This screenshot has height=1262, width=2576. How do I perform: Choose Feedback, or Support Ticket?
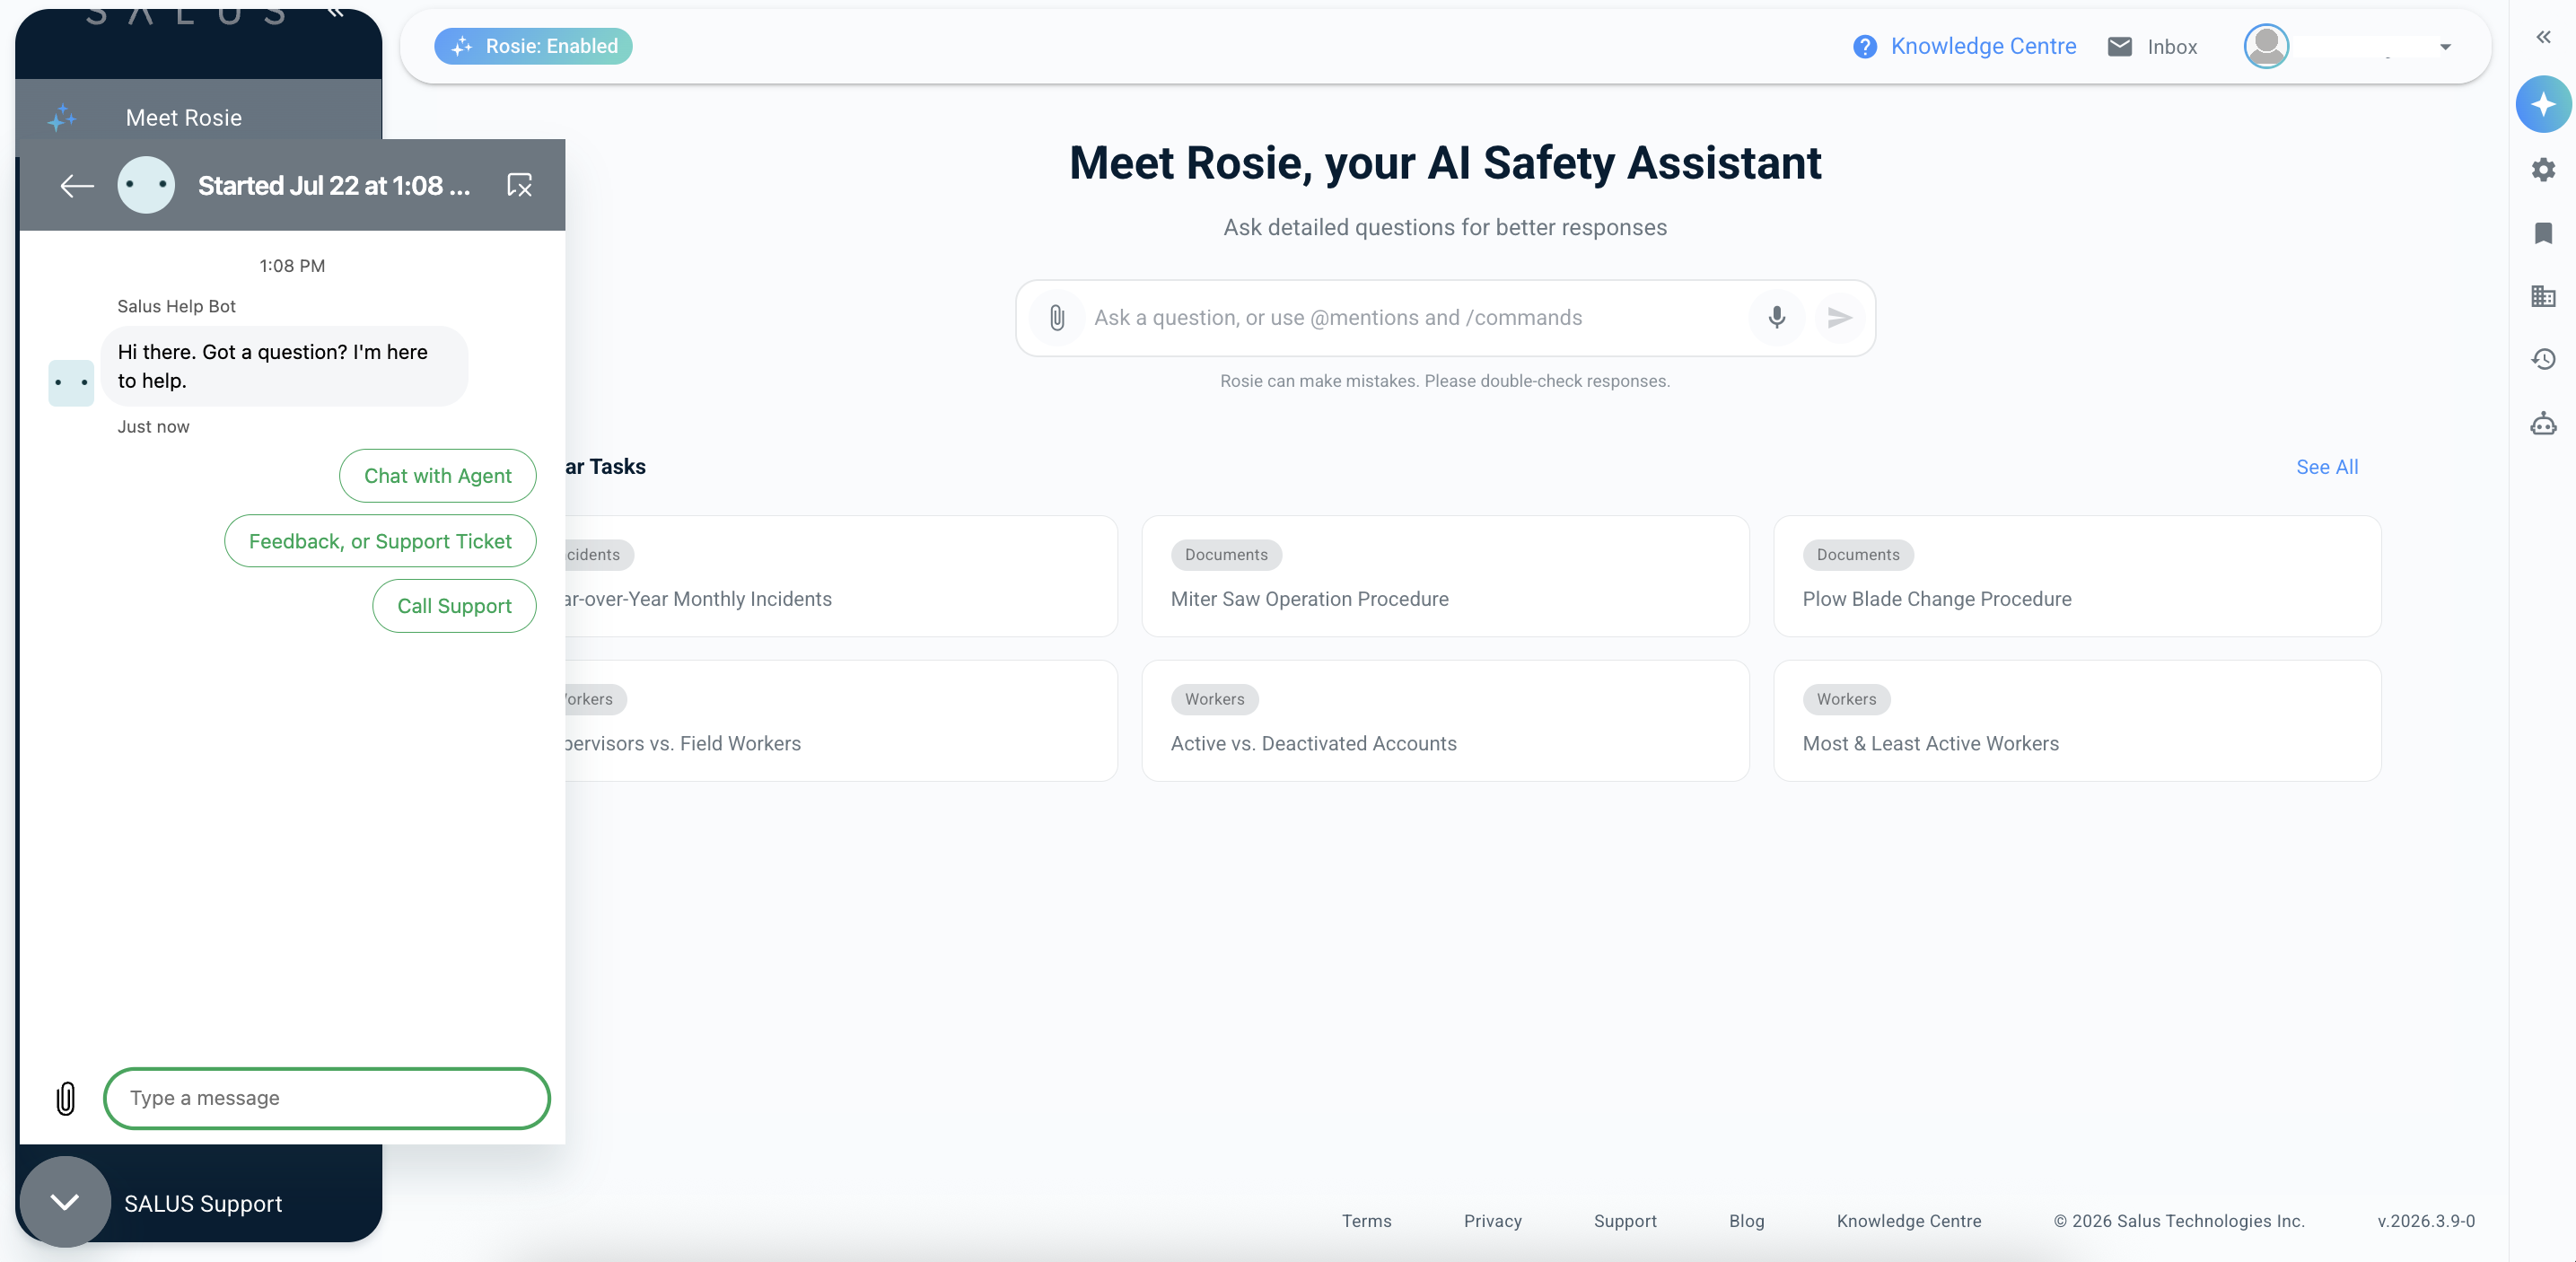pos(380,541)
